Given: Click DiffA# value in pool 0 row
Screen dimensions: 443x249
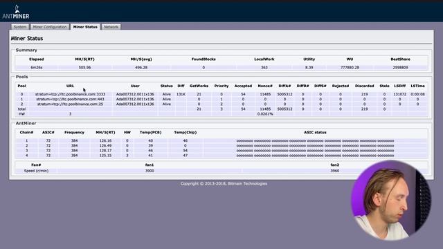Looking at the screenshot, I should tap(284, 94).
